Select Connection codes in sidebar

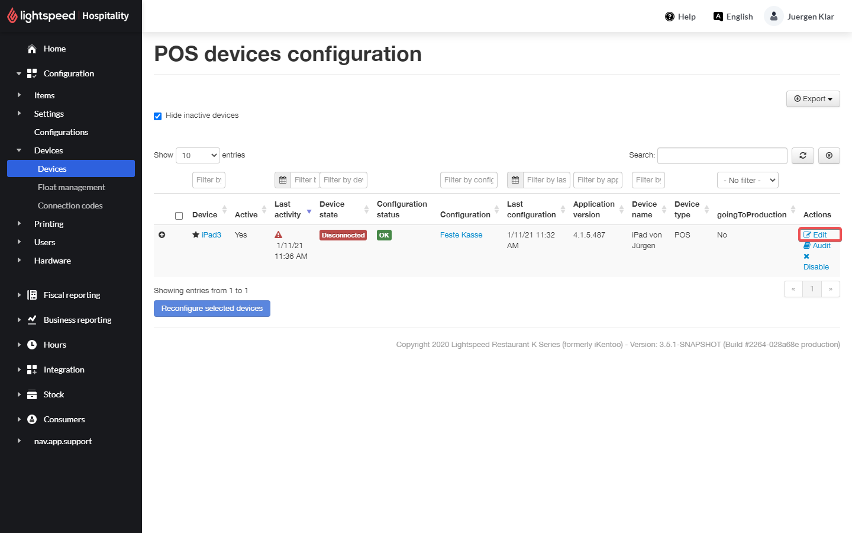coord(70,206)
